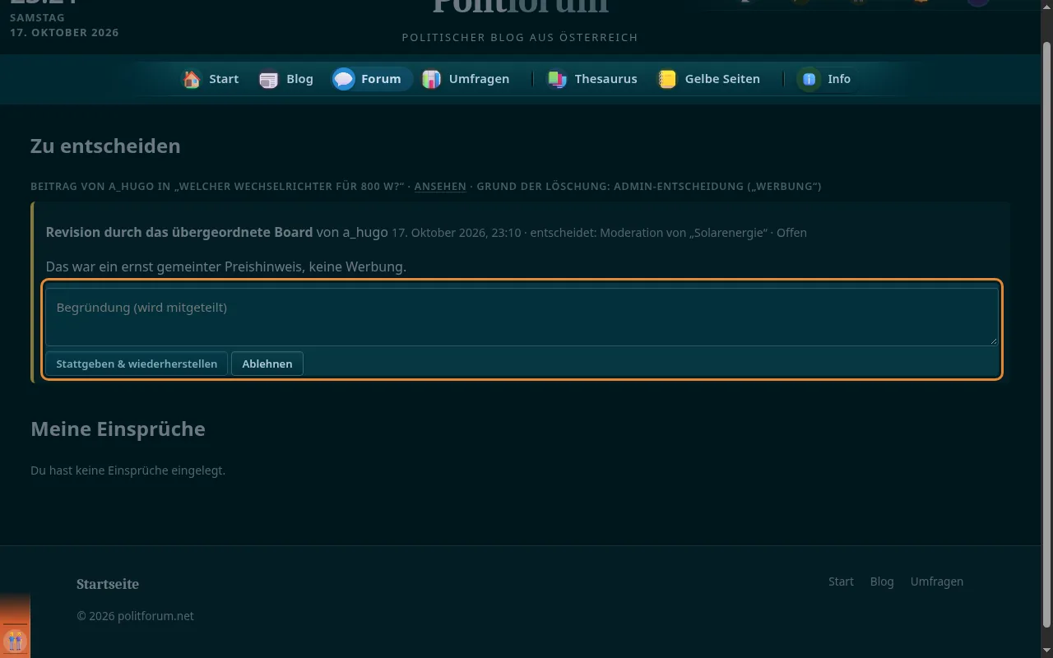This screenshot has height=658, width=1053.
Task: Click "Du hast keine Einsprüche eingelegt." text
Action: pos(128,470)
